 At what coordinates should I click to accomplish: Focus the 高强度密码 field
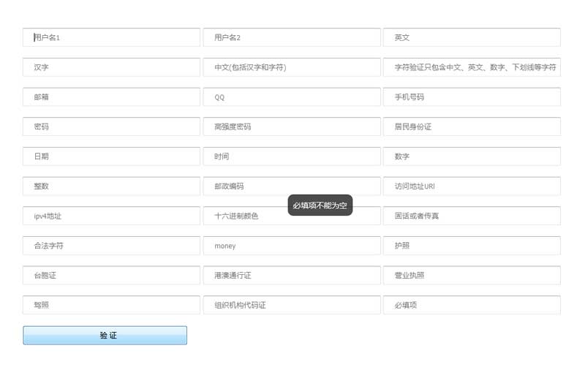click(292, 127)
